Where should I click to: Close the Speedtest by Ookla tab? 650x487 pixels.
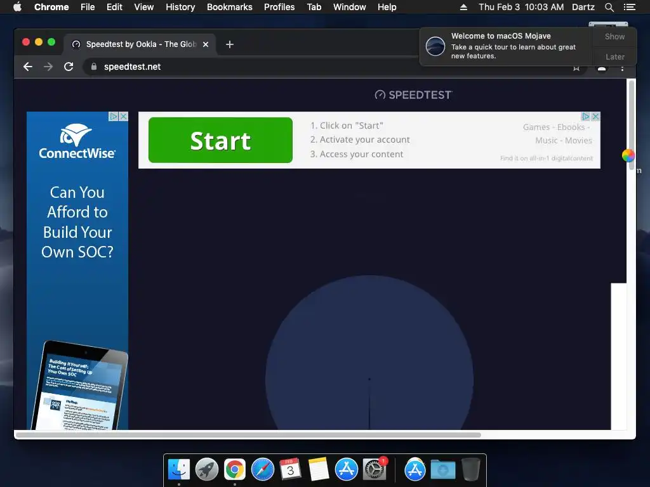[x=206, y=44]
